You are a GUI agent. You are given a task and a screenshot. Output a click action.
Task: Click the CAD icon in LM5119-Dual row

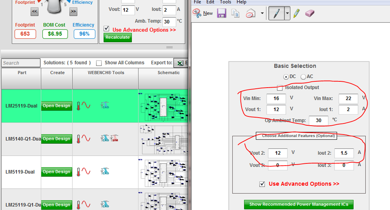pyautogui.click(x=105, y=171)
